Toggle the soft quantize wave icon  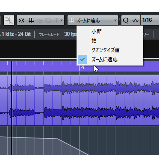tap(135, 20)
